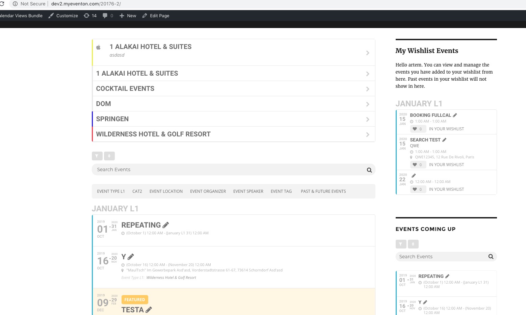
Task: Click the sidebar Events Coming Up filter icon
Action: (x=401, y=244)
